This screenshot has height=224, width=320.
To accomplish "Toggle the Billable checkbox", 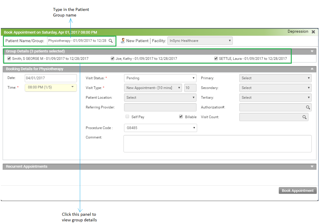I will tap(181, 117).
